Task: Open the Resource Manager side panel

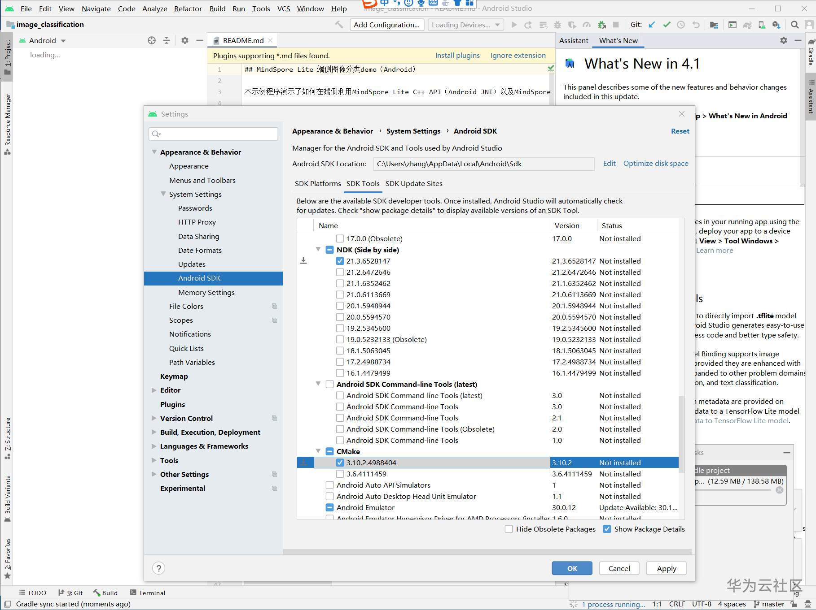Action: pos(7,124)
